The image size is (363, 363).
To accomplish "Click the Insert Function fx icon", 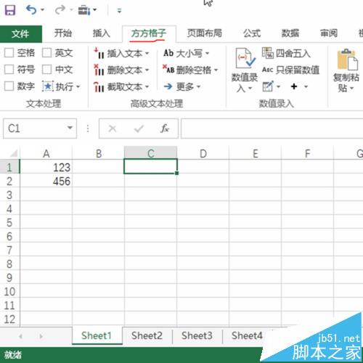I will (165, 129).
